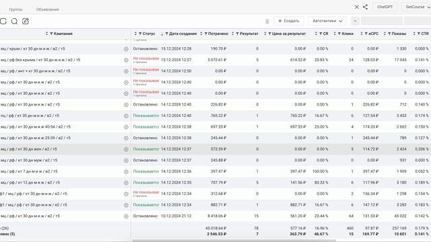This screenshot has height=242, width=431.
Task: Click filter funnel icon on CR column
Action: 321,34
